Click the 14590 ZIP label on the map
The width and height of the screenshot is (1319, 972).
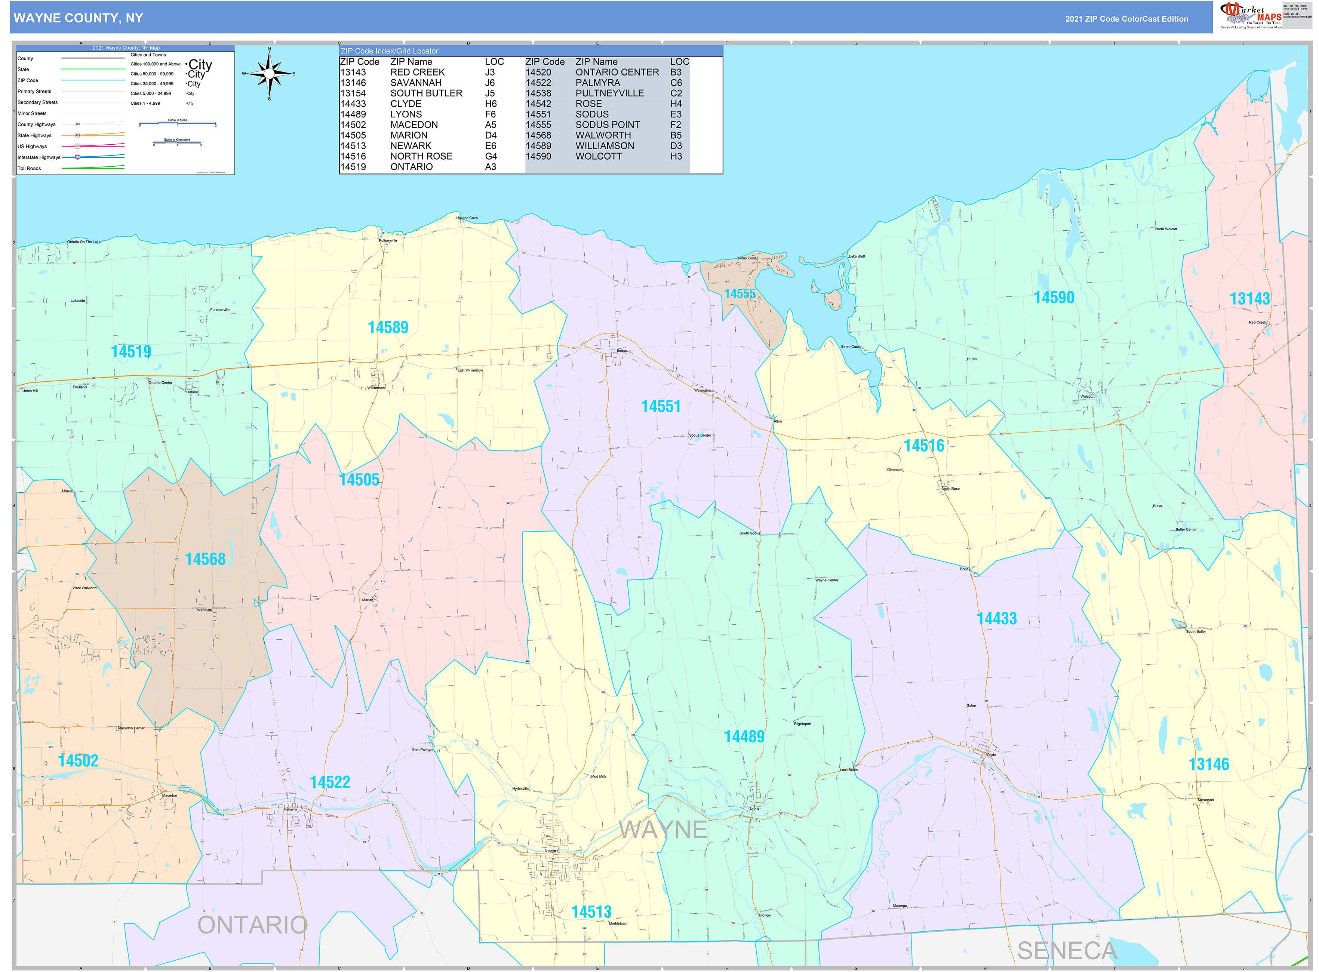(1054, 298)
